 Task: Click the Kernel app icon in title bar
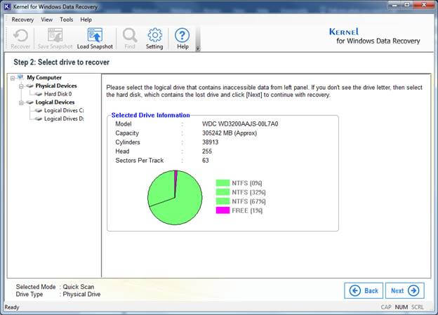pyautogui.click(x=7, y=6)
